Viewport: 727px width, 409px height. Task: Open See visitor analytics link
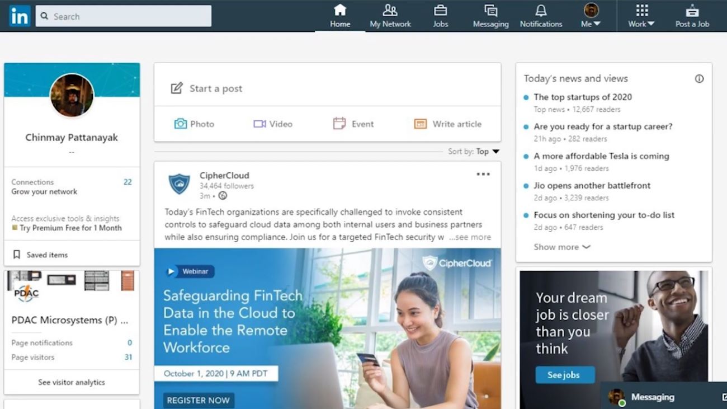click(72, 382)
